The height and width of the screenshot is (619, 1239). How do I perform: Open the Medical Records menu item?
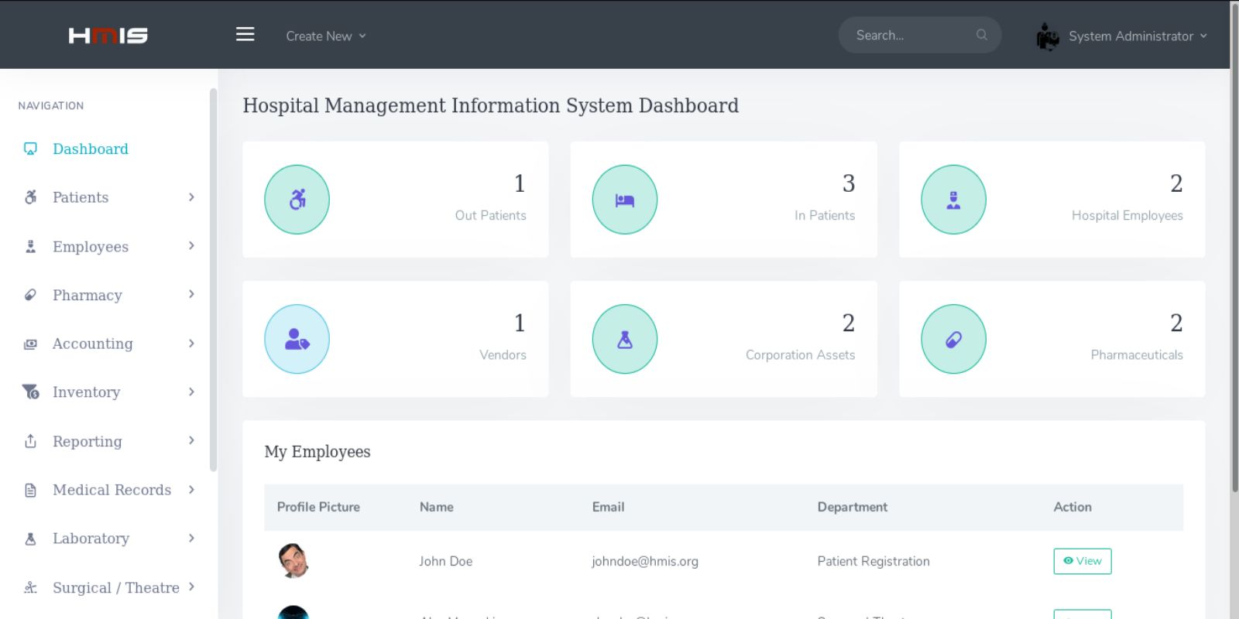click(x=112, y=490)
